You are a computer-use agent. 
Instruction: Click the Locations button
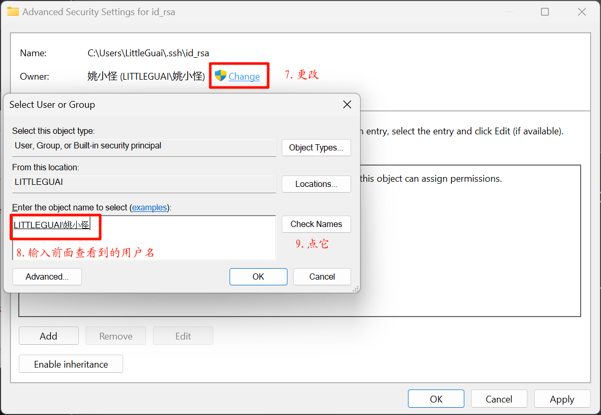coord(316,184)
